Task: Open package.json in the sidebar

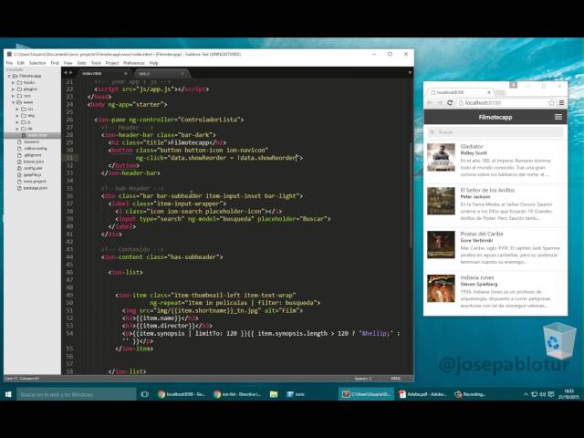Action: click(x=36, y=188)
